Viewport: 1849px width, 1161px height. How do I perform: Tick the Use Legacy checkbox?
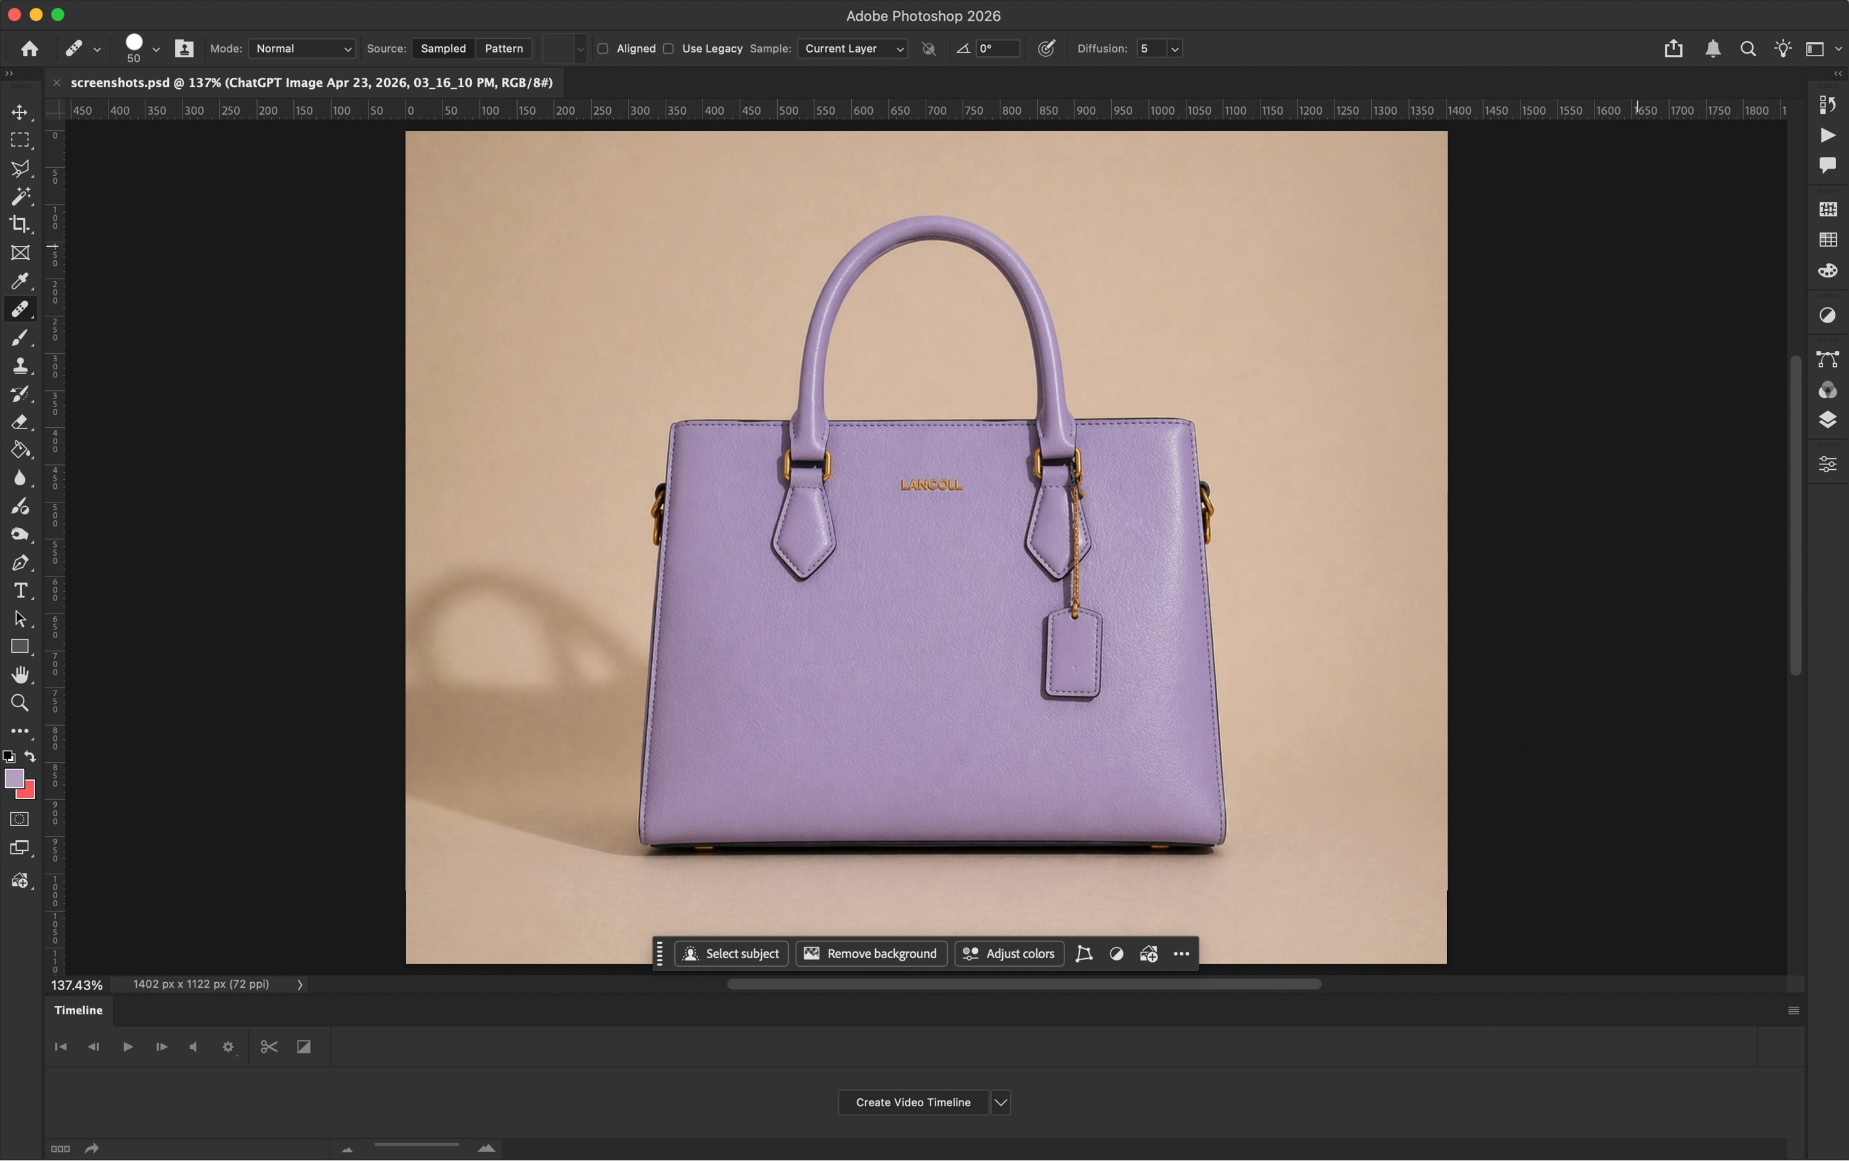click(x=669, y=48)
